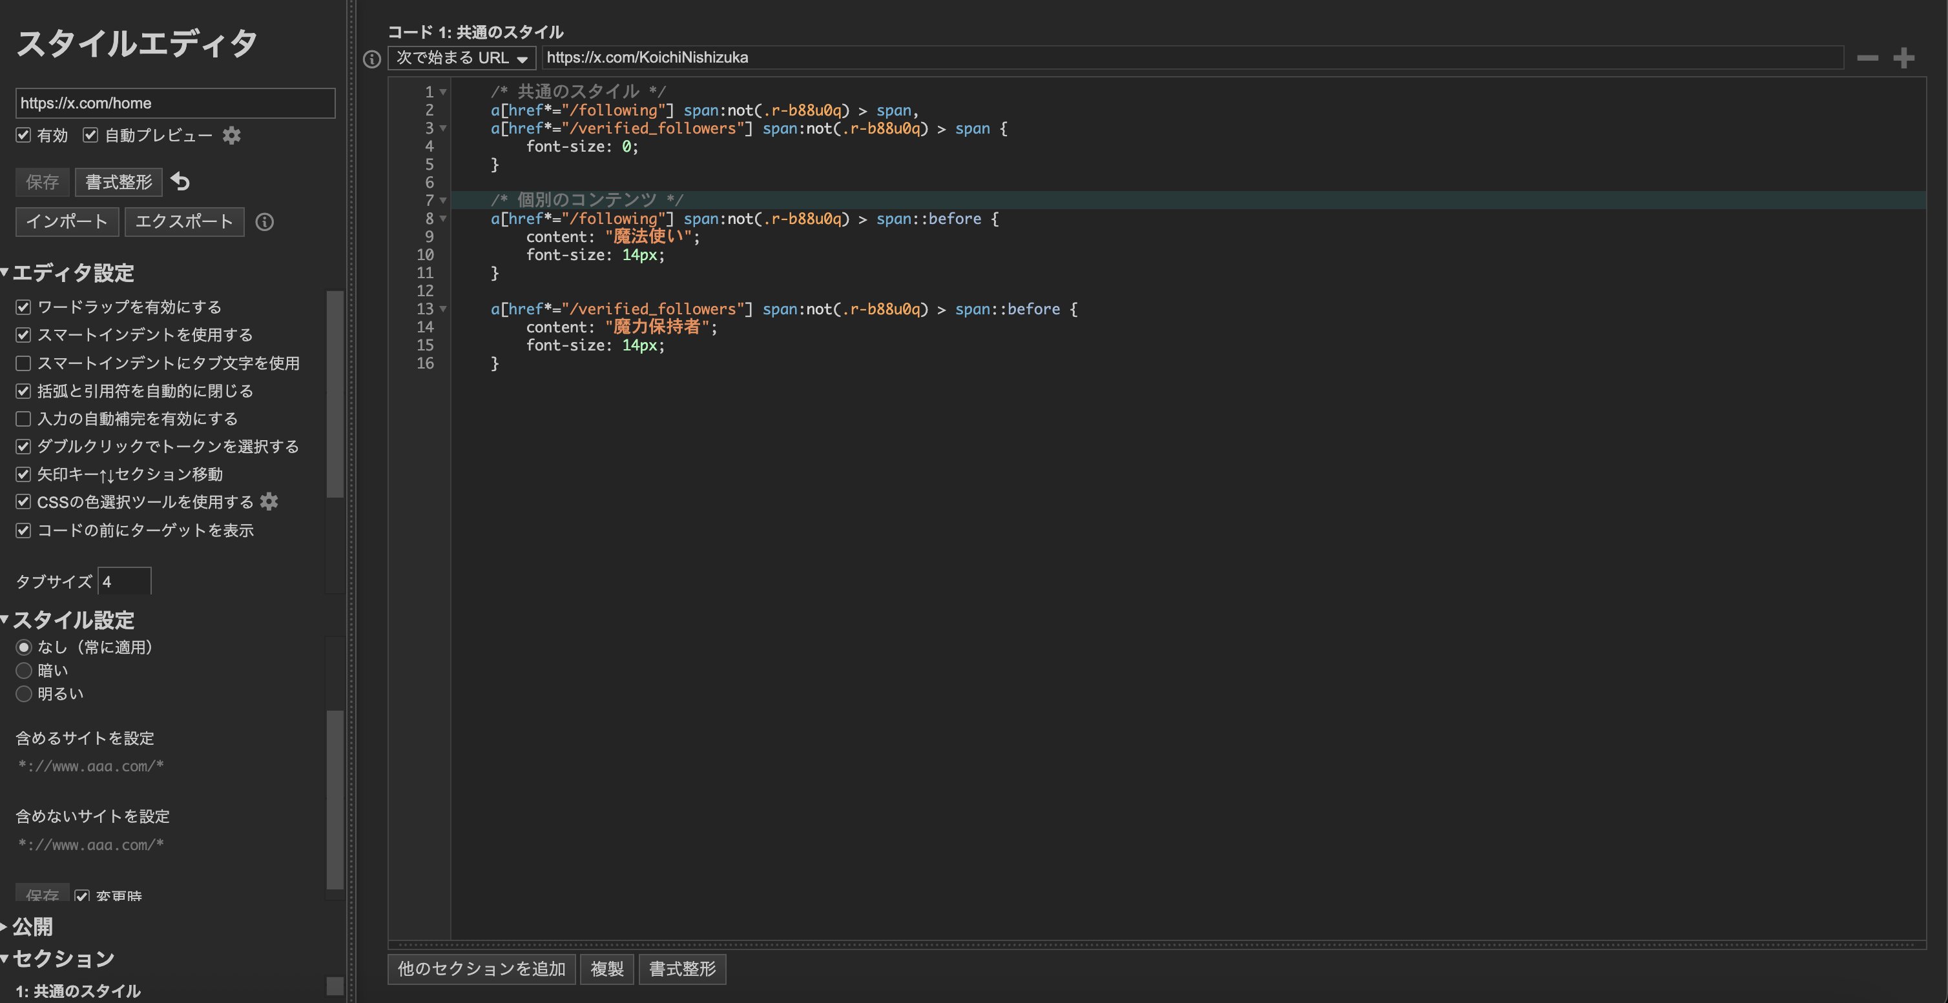The height and width of the screenshot is (1003, 1948).
Task: Click コード 1: 共通のスタイル heading
Action: [x=475, y=32]
